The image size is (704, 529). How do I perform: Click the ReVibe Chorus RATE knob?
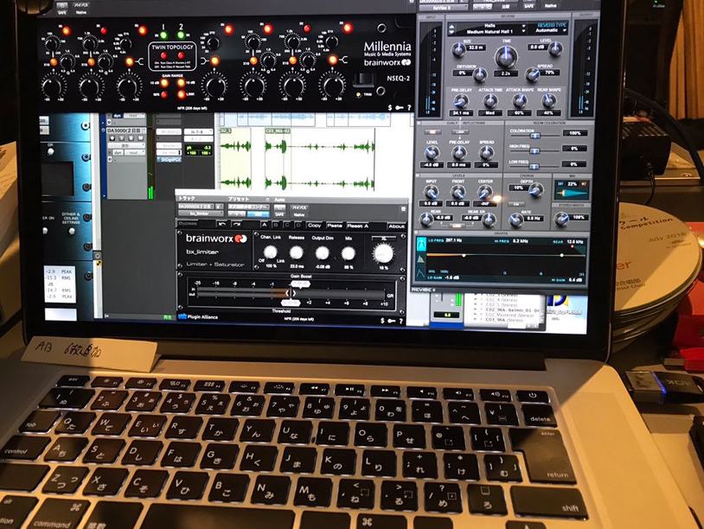[516, 220]
